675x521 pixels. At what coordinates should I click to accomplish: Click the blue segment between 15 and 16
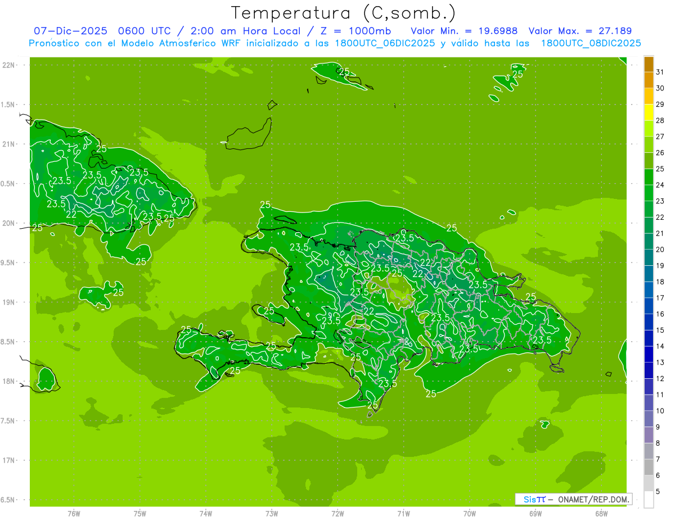pyautogui.click(x=649, y=322)
